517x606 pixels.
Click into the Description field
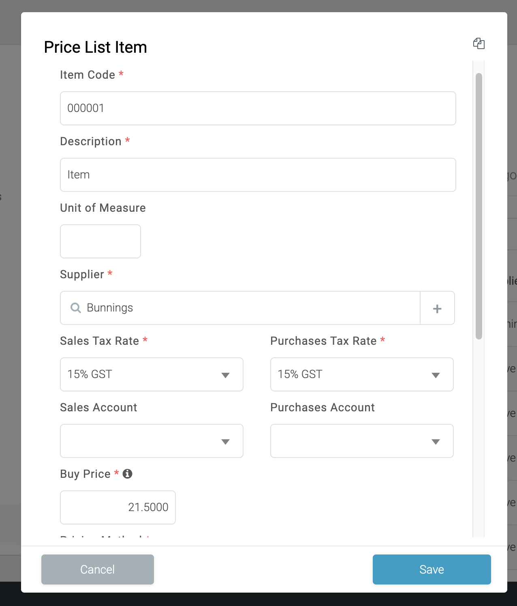tap(258, 175)
